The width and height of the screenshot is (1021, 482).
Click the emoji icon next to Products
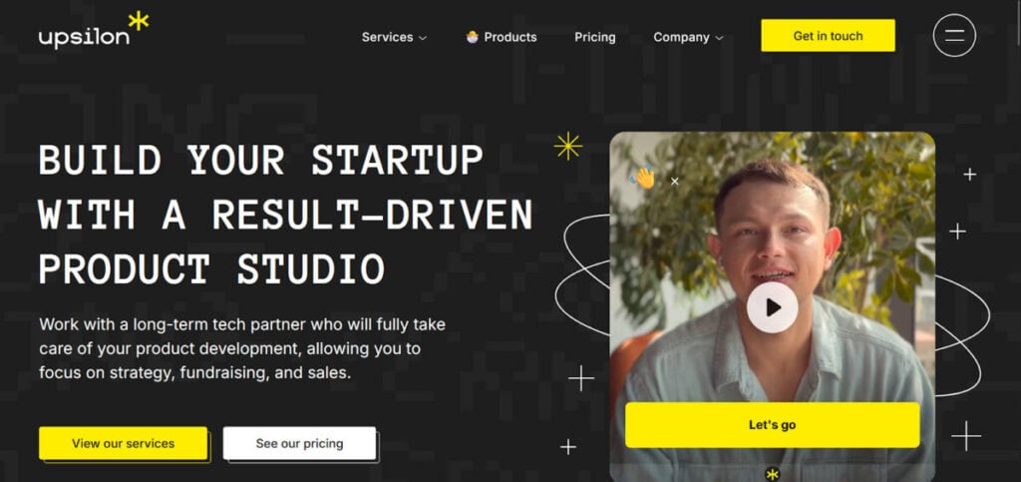473,37
